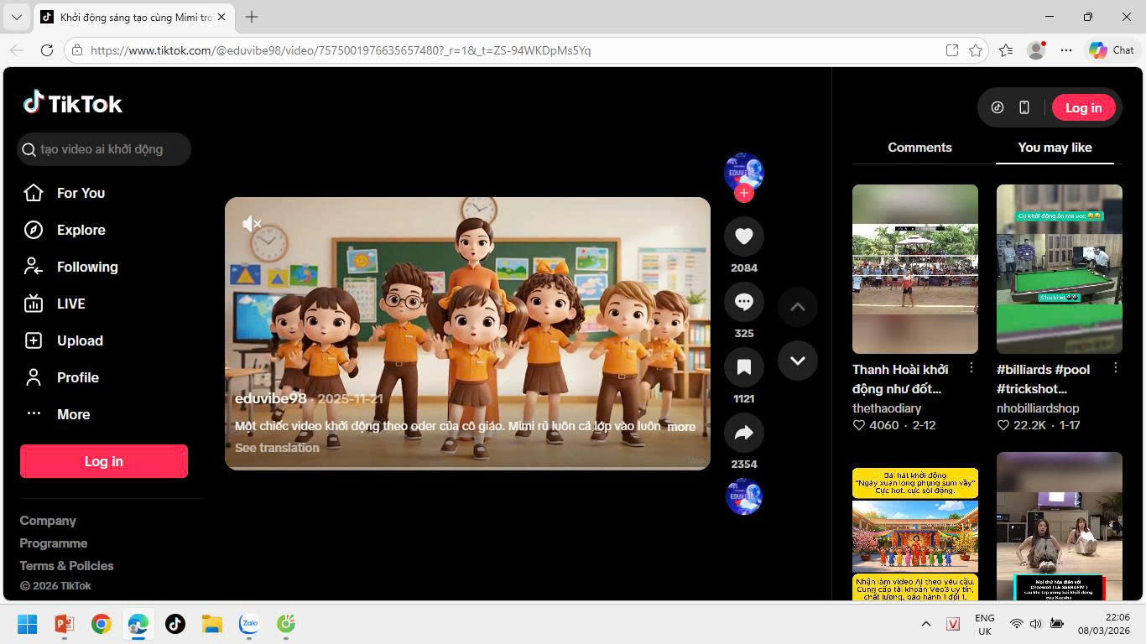
Task: Open options menu for Thanh Hoài video
Action: click(x=971, y=368)
